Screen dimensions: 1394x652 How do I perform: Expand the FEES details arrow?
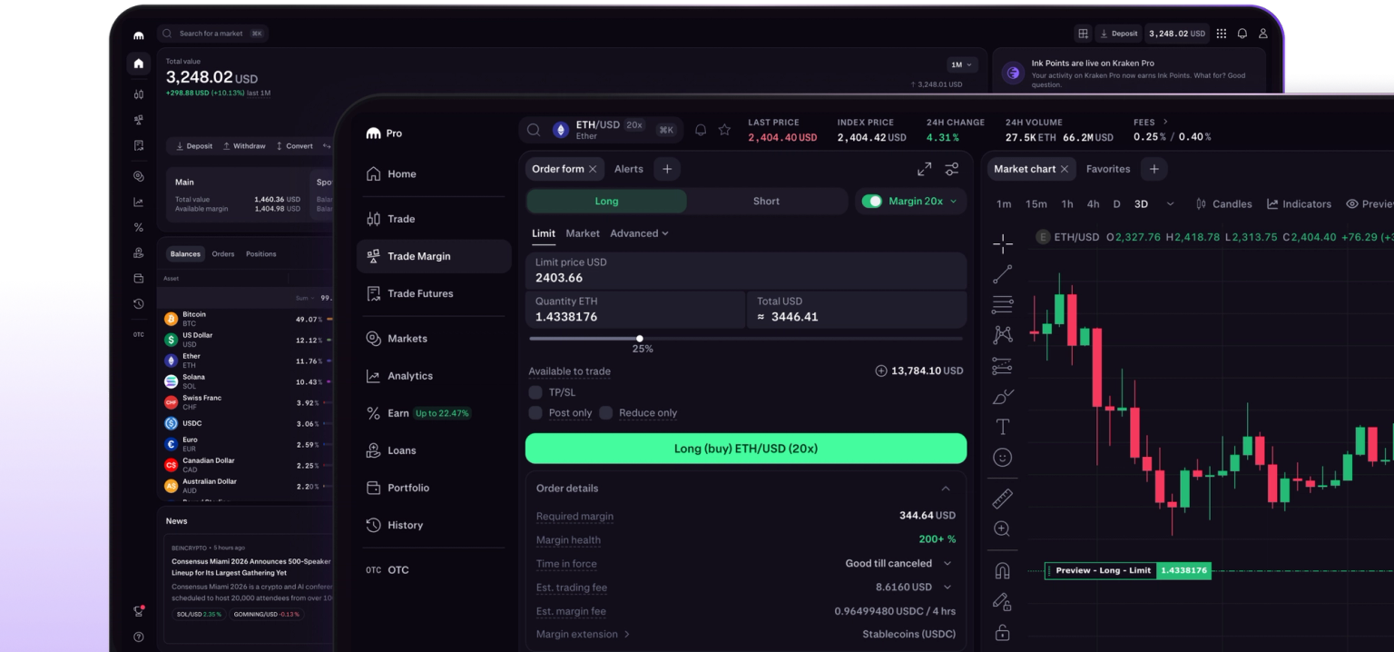[1165, 122]
